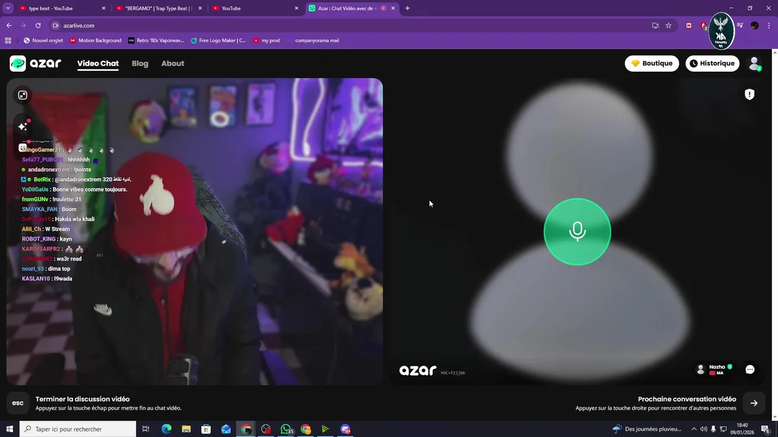Toggle fullscreen on the local video

(22, 95)
